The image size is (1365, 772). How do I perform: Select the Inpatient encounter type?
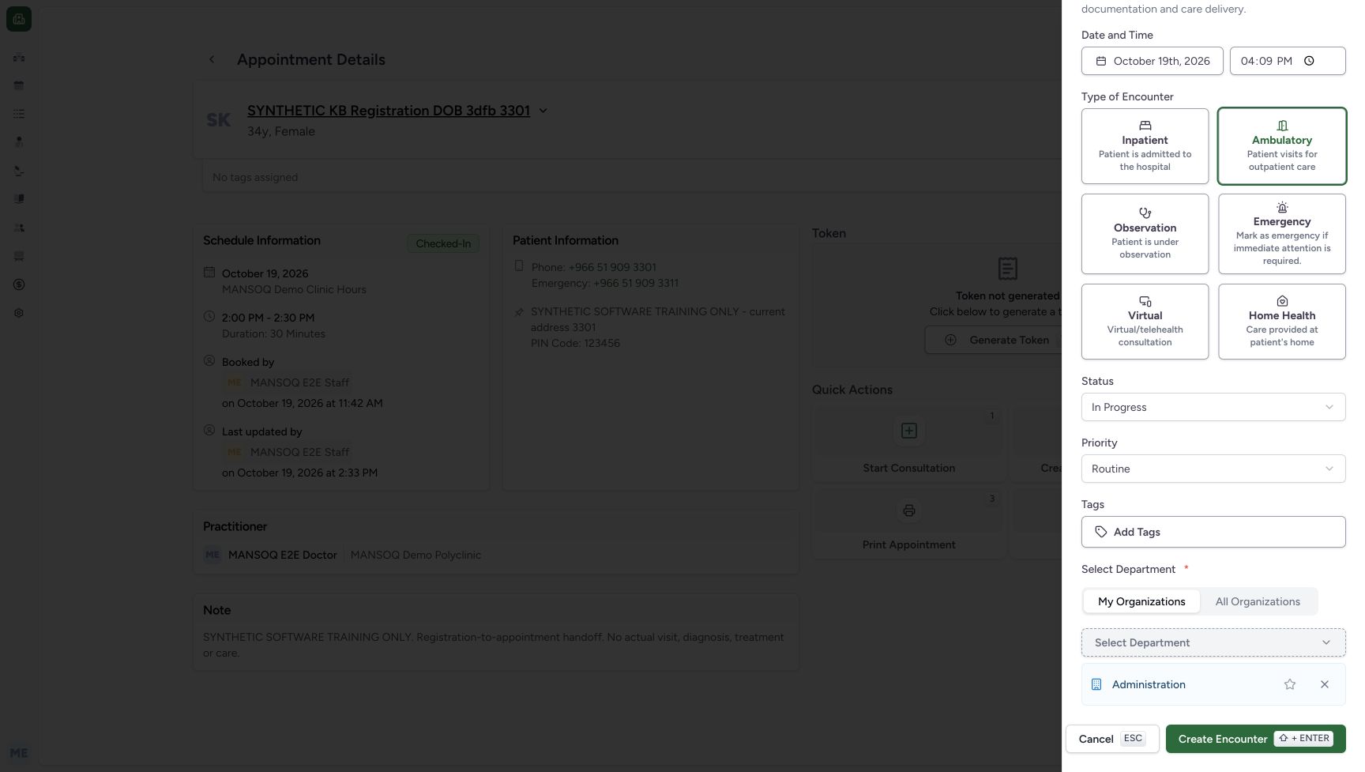[1145, 146]
